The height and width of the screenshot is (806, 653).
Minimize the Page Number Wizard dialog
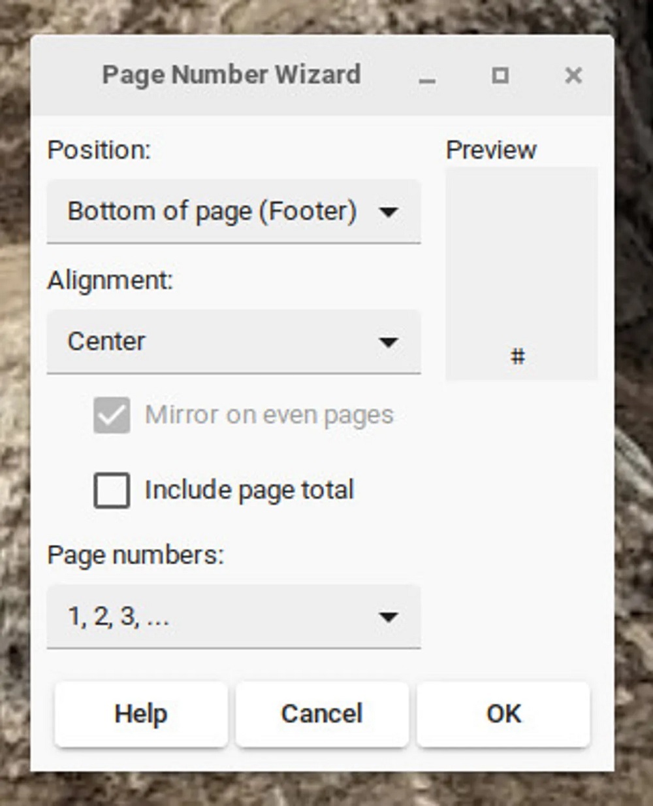(427, 76)
